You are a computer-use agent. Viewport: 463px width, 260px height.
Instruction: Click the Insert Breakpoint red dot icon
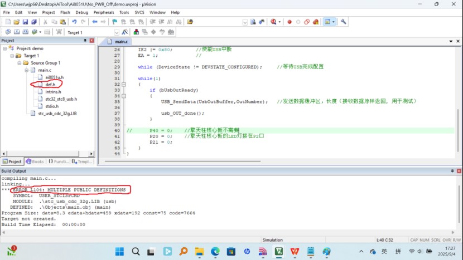click(x=290, y=22)
